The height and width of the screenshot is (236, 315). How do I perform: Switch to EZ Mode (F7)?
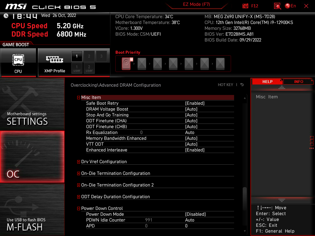(x=196, y=4)
